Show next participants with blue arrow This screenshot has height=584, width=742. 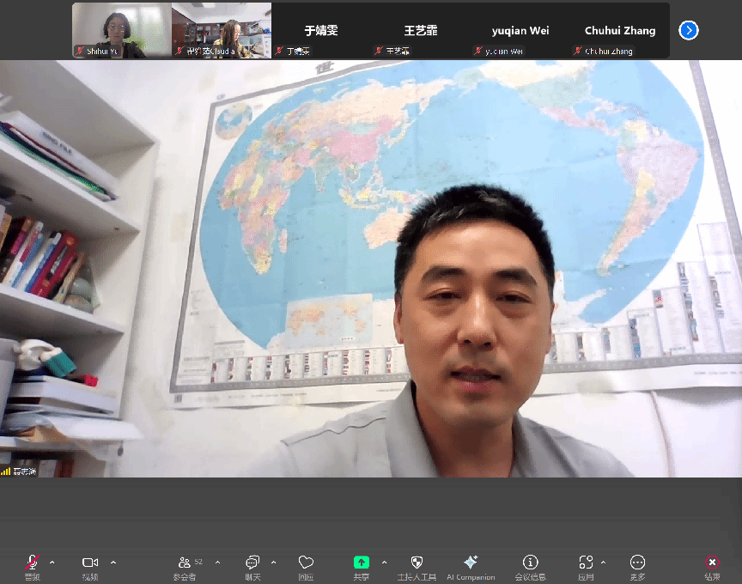coord(688,30)
